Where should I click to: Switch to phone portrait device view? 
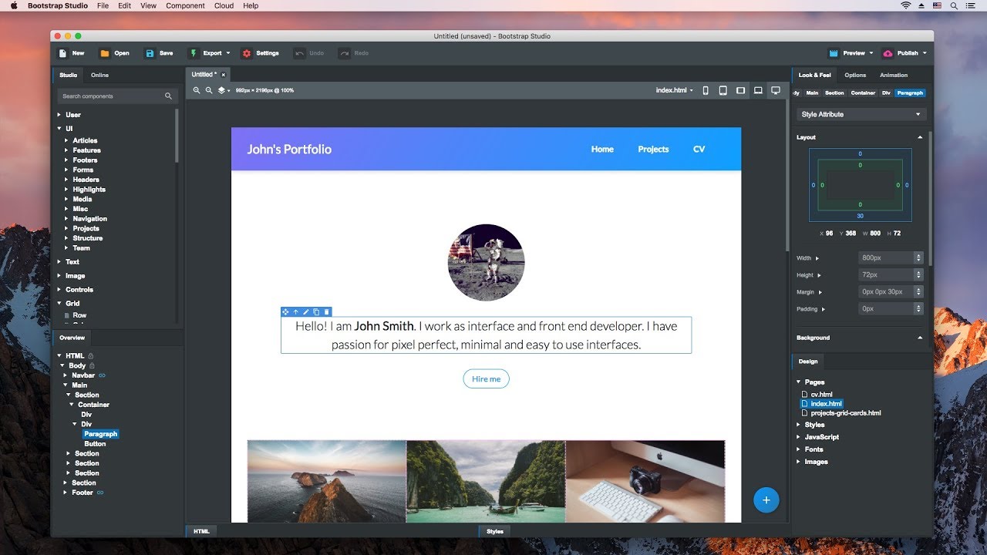tap(706, 90)
